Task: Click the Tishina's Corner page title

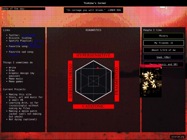Action: click(x=95, y=3)
